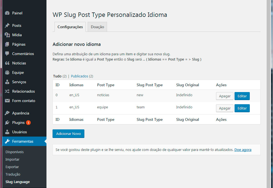Screen dimensions: 273x188
Task: Click the Comentários speech bubble icon
Action: 7,54
